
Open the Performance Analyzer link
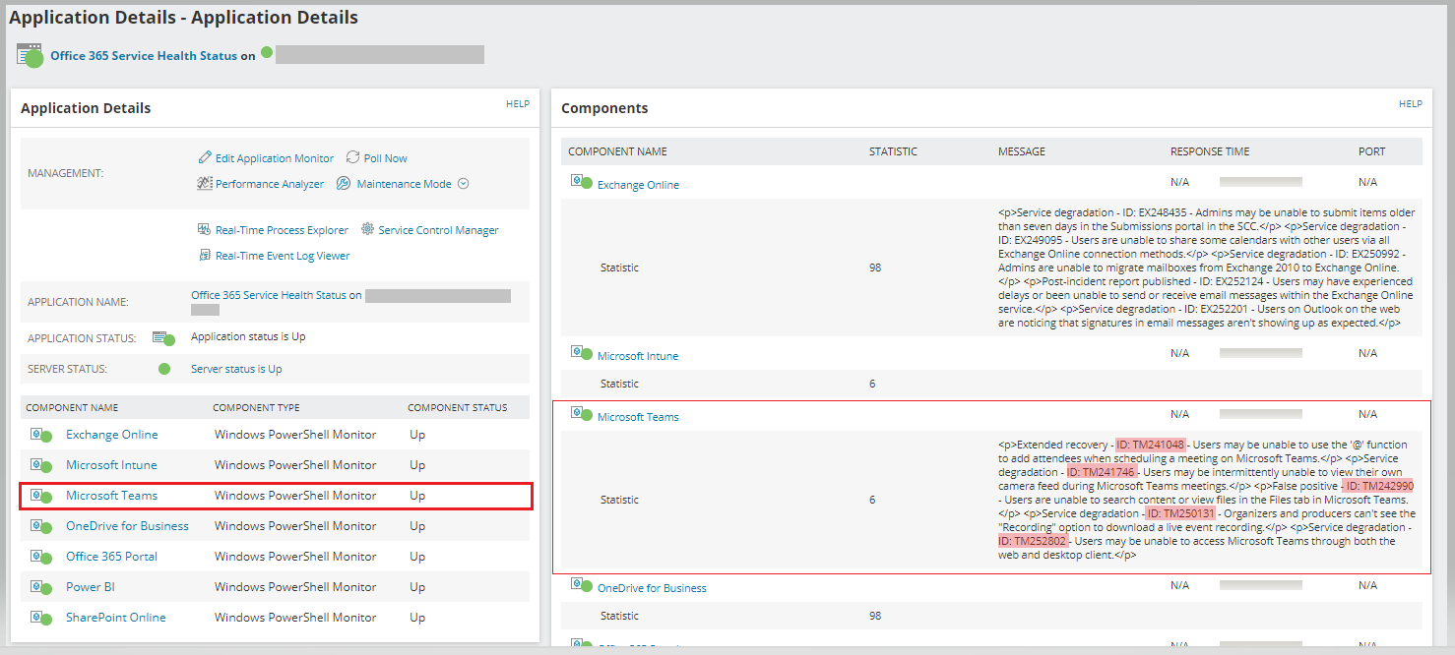click(x=270, y=184)
